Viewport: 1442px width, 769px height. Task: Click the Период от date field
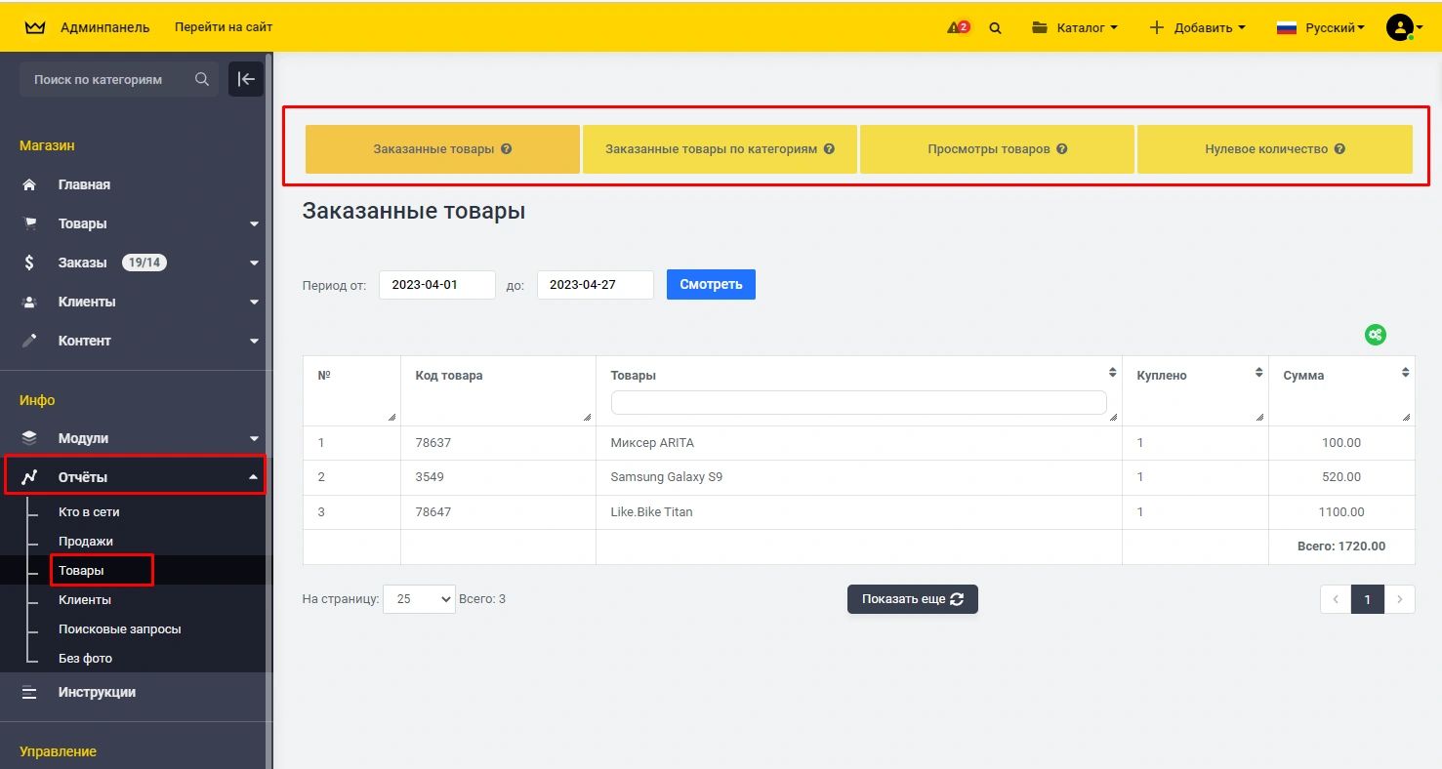pos(436,285)
